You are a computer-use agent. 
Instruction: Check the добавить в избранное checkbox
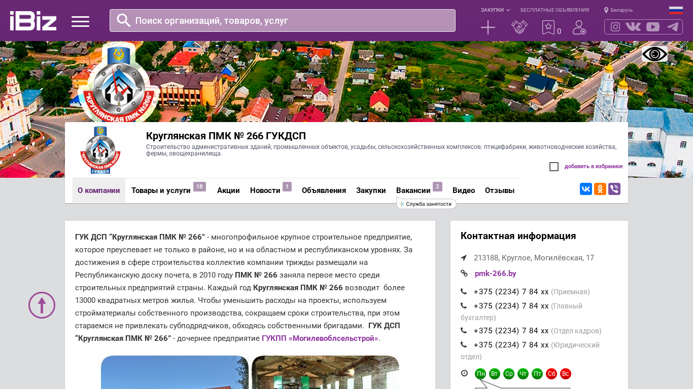click(554, 167)
